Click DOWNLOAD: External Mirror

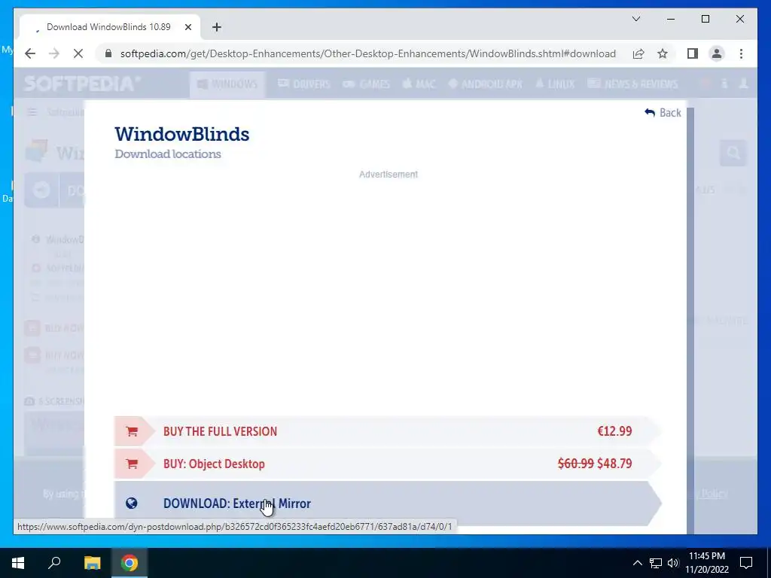point(388,503)
